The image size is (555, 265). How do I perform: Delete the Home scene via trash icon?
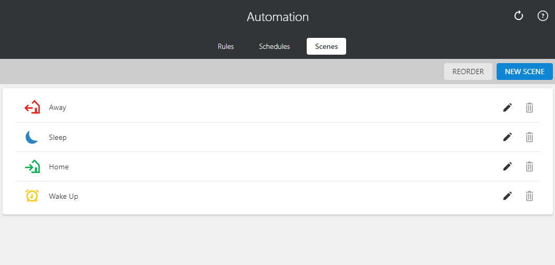pyautogui.click(x=529, y=166)
